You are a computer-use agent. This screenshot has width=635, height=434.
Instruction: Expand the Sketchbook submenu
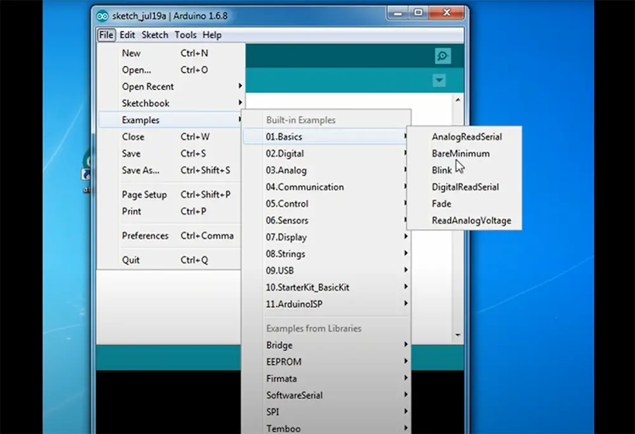pos(170,103)
